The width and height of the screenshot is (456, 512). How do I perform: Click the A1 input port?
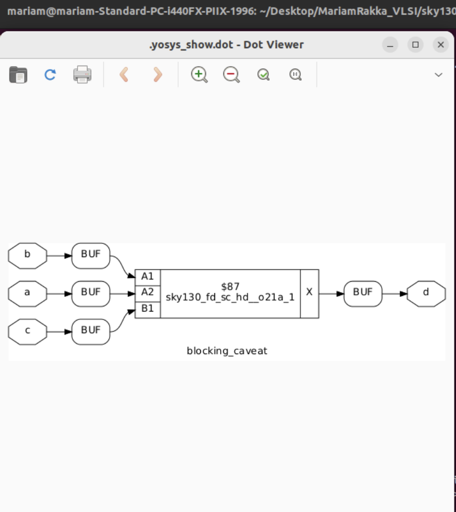click(x=147, y=276)
